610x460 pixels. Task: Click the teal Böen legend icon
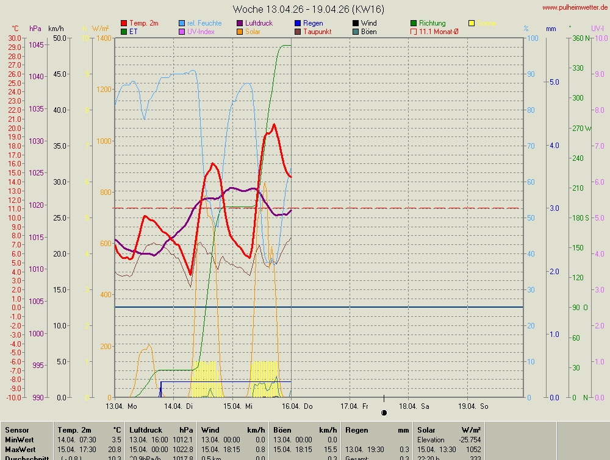pos(356,32)
